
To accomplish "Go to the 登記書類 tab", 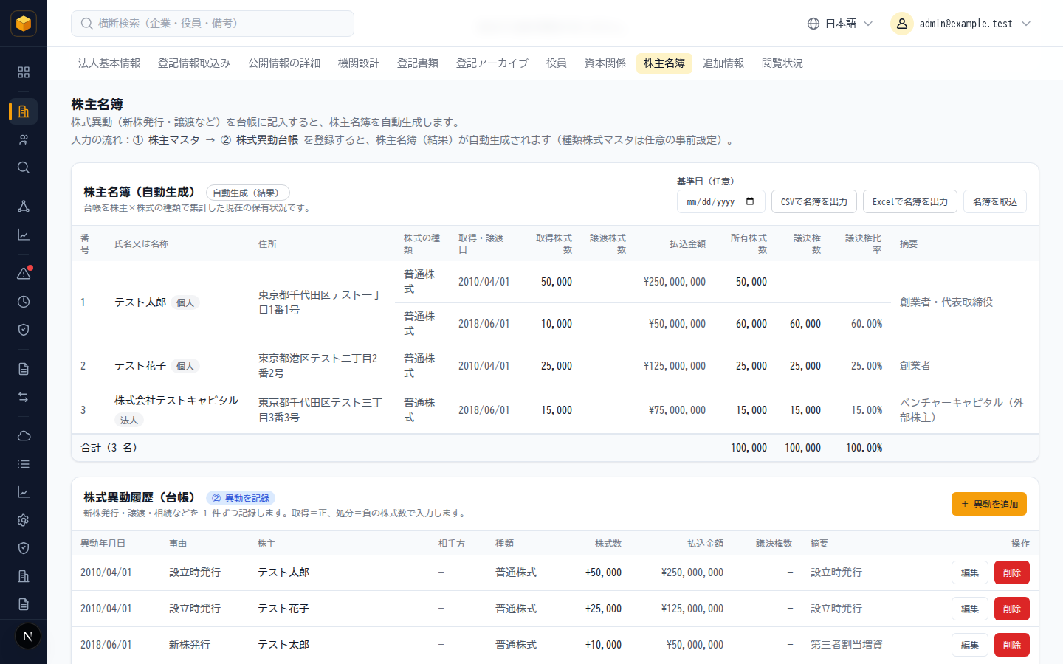I will tap(418, 63).
